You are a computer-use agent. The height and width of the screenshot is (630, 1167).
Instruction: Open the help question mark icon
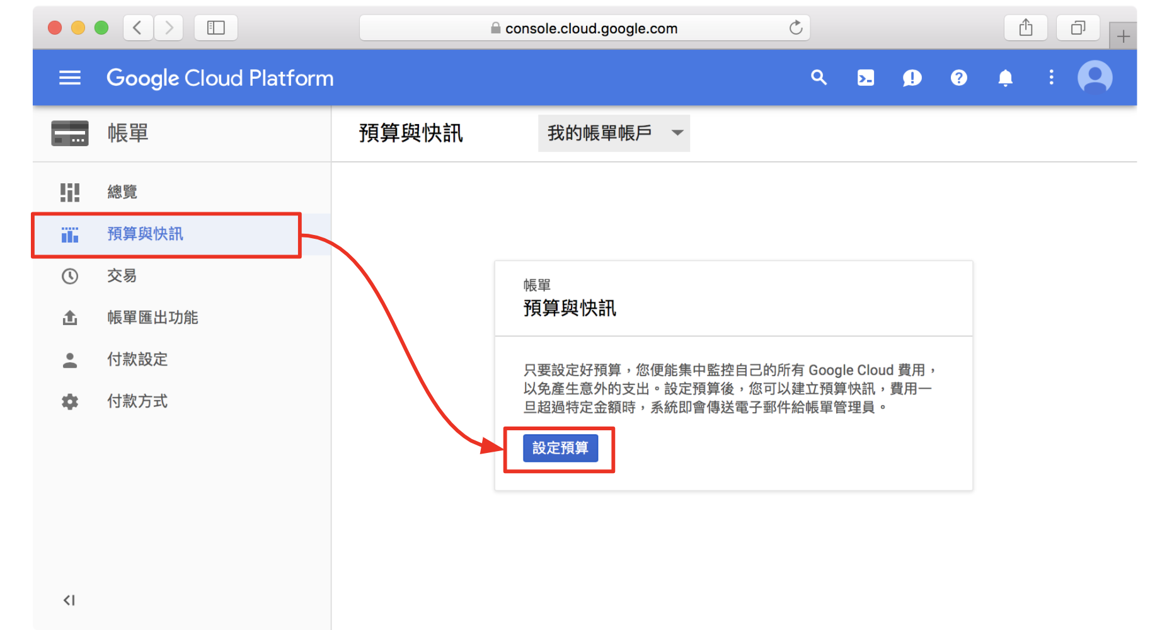[x=958, y=77]
